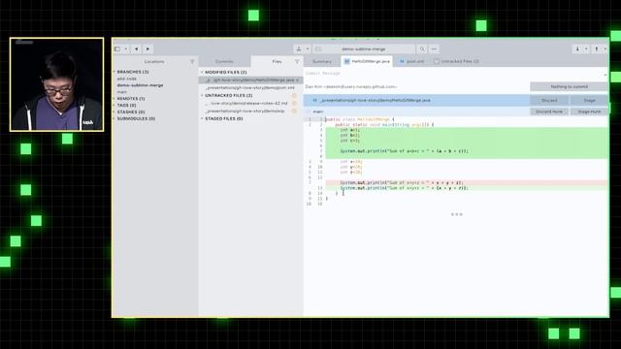Stage the HelloGitMerge.java file
Viewport: 621px width, 349px height.
589,101
